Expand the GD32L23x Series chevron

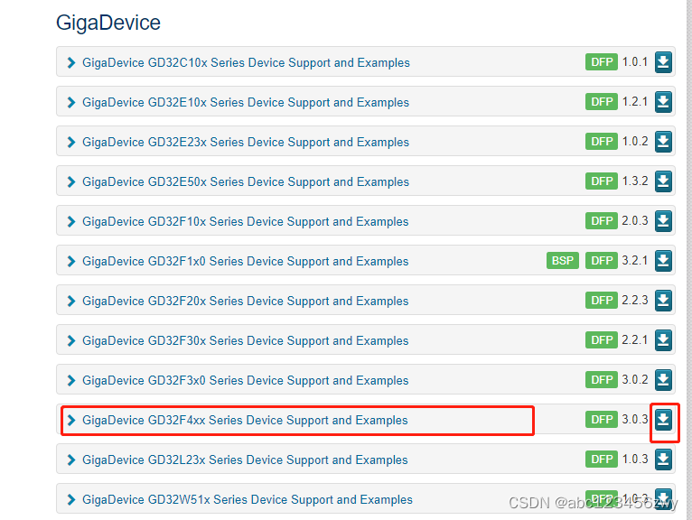pyautogui.click(x=71, y=460)
